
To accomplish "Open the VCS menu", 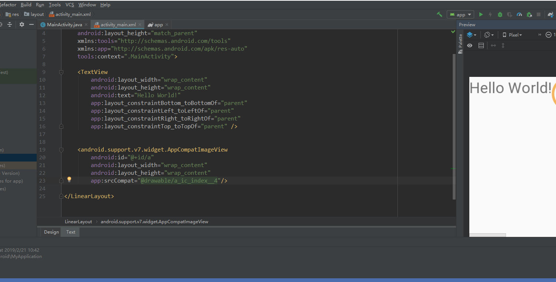I will [70, 5].
